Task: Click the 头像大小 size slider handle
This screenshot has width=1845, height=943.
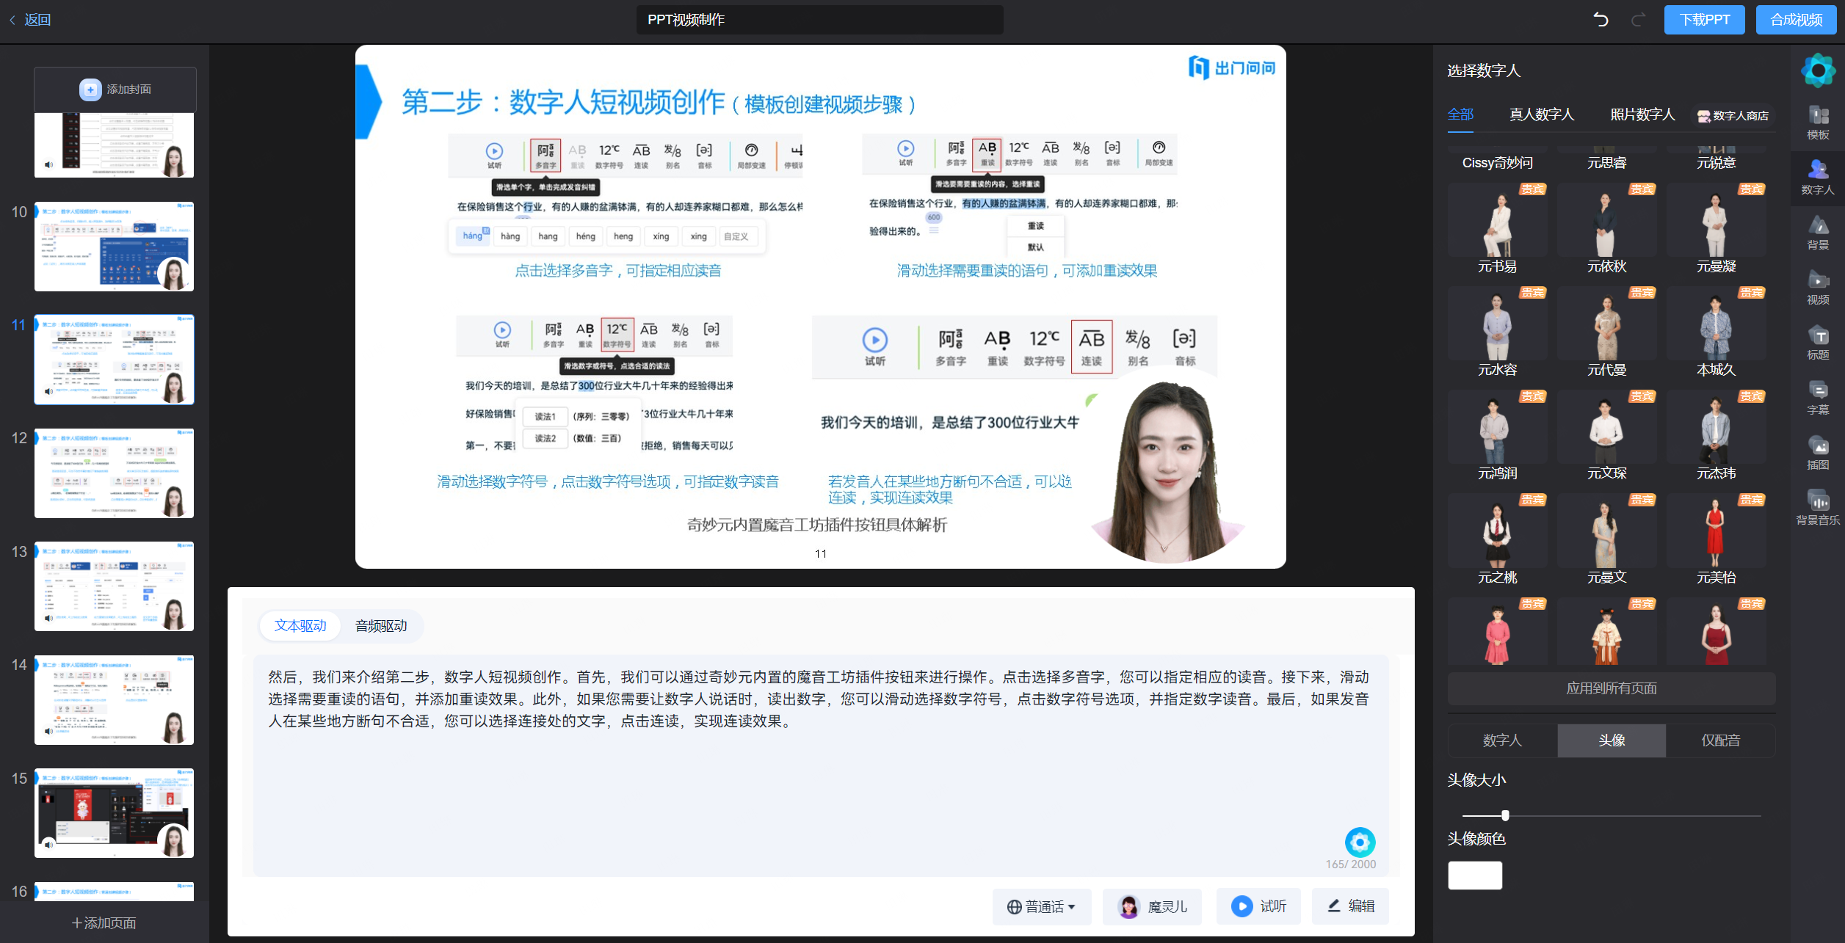Action: 1505,815
